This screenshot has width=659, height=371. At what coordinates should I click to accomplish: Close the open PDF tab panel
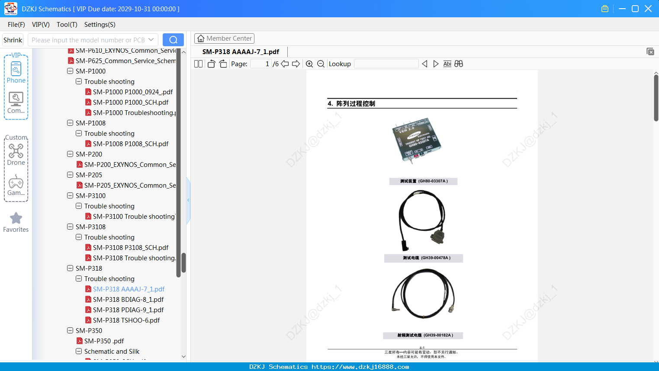[x=650, y=51]
